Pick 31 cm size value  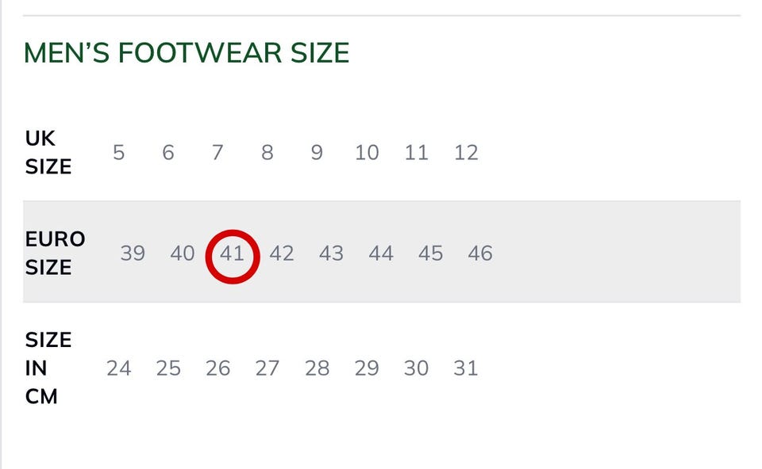pyautogui.click(x=466, y=368)
